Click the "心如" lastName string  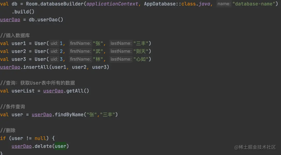[141, 59]
